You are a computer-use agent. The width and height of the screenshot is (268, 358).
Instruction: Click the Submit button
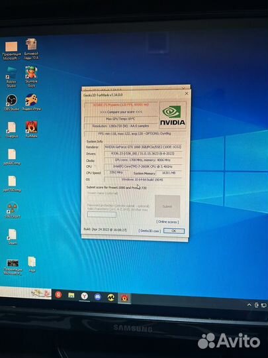pyautogui.click(x=167, y=206)
